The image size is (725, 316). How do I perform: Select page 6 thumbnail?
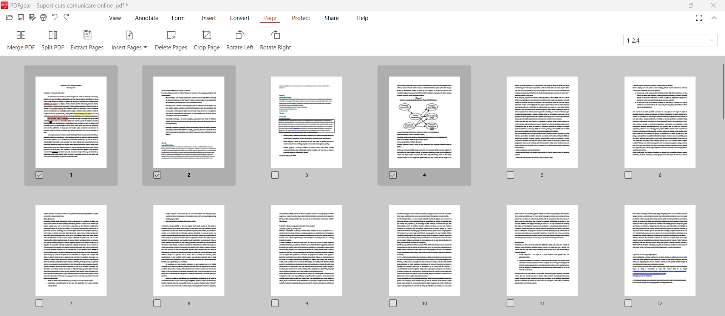tap(660, 122)
